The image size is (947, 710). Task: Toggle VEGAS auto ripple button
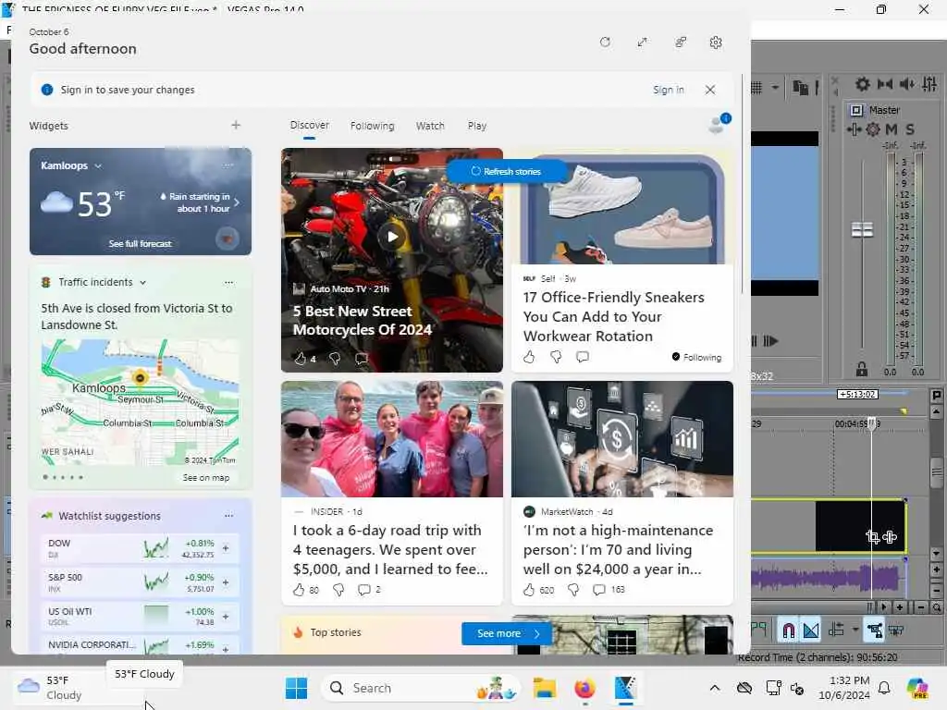(836, 630)
